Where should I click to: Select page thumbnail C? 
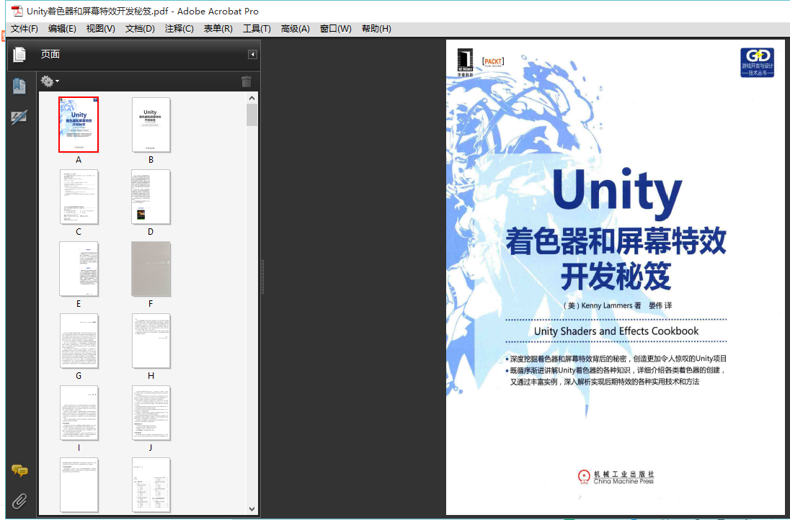click(x=79, y=197)
